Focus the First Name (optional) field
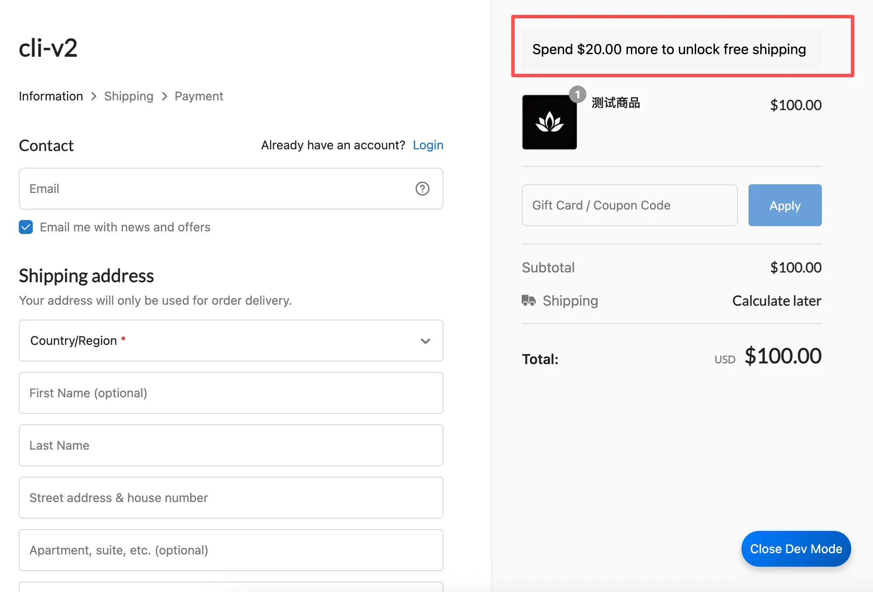This screenshot has width=873, height=592. 231,393
